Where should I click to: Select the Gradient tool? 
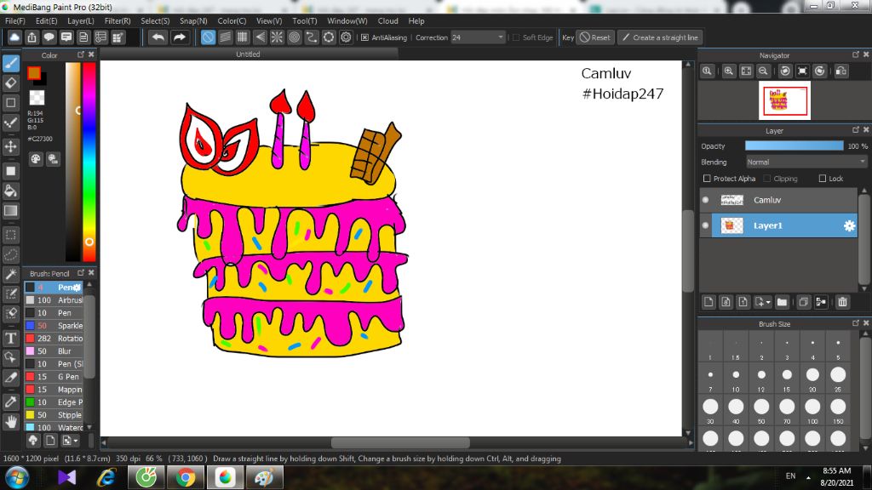(10, 211)
